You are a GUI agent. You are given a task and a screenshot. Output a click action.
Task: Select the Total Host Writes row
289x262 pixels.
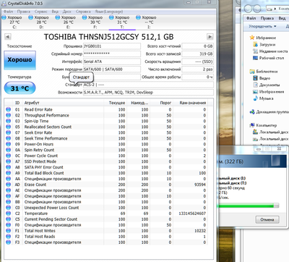(108, 231)
